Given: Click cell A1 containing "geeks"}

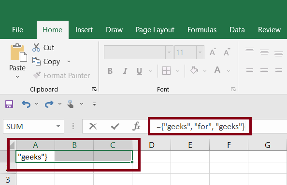Looking at the screenshot, I should 35,157.
